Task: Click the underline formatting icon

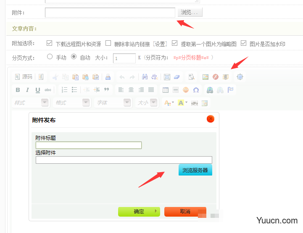Action: pos(38,90)
